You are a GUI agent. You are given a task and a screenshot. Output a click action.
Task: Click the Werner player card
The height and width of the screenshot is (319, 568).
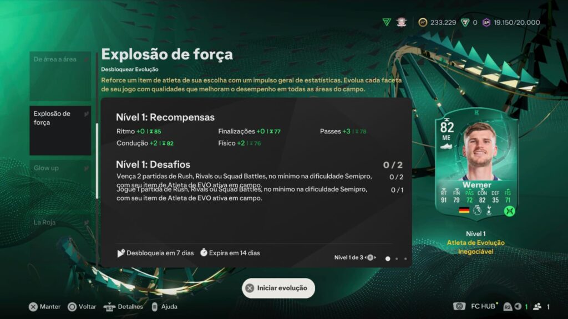pyautogui.click(x=476, y=163)
